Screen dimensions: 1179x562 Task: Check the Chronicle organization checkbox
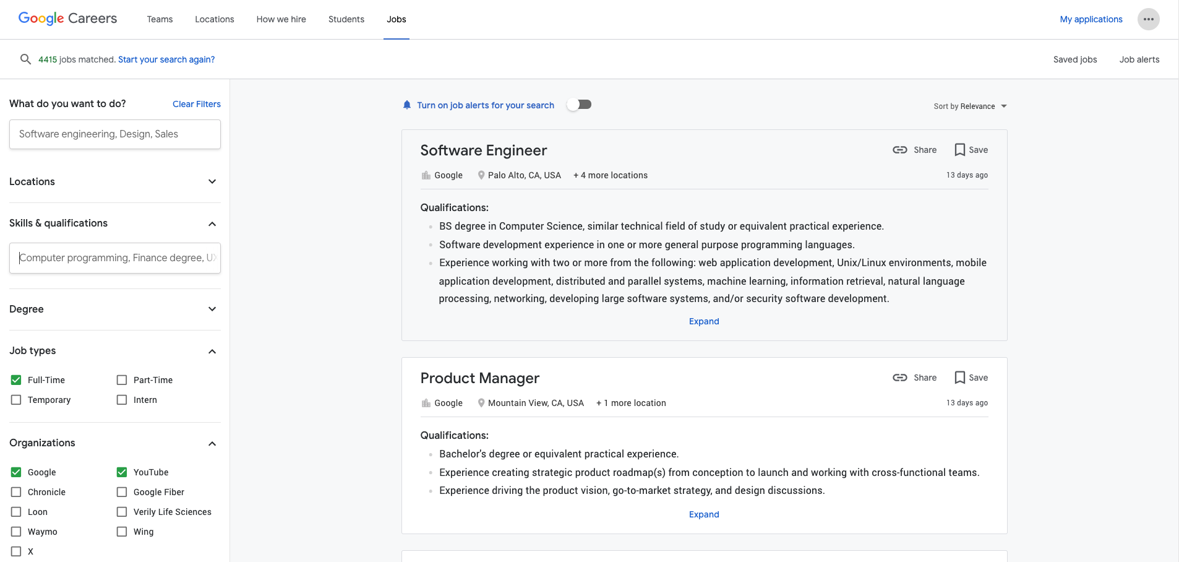16,492
